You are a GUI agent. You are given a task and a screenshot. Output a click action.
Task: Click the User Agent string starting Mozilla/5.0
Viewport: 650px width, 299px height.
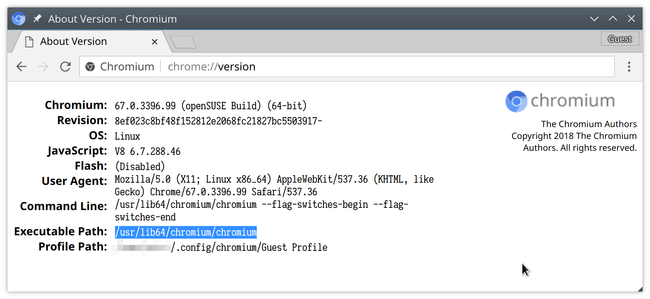[274, 186]
